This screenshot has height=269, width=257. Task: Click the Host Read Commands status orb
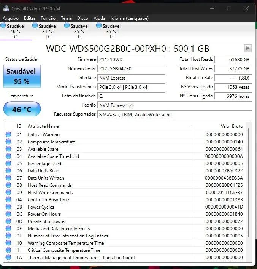pos(8,185)
